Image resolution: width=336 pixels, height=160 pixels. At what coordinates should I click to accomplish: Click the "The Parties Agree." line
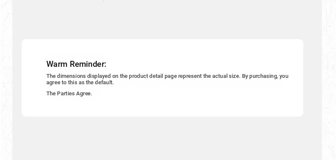[69, 94]
